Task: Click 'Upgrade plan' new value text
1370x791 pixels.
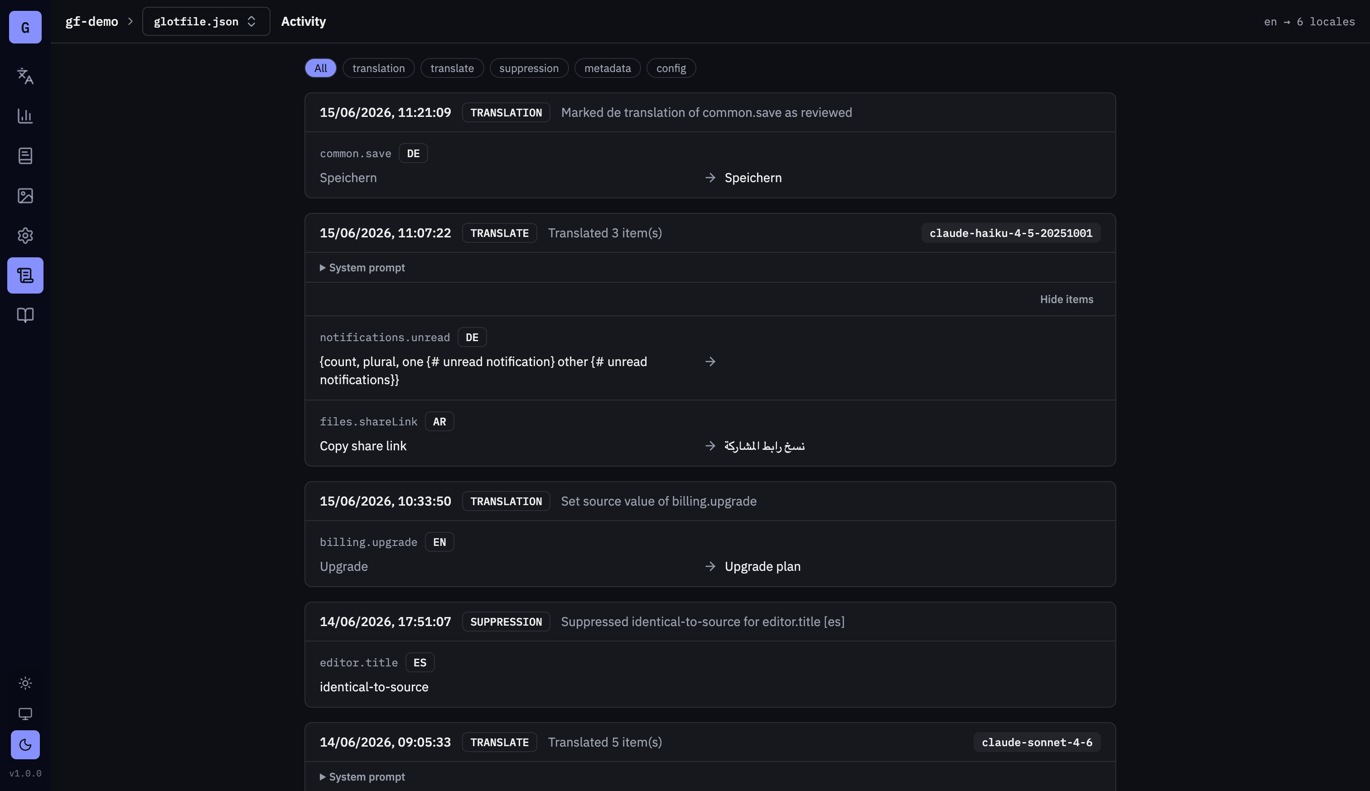Action: (762, 566)
